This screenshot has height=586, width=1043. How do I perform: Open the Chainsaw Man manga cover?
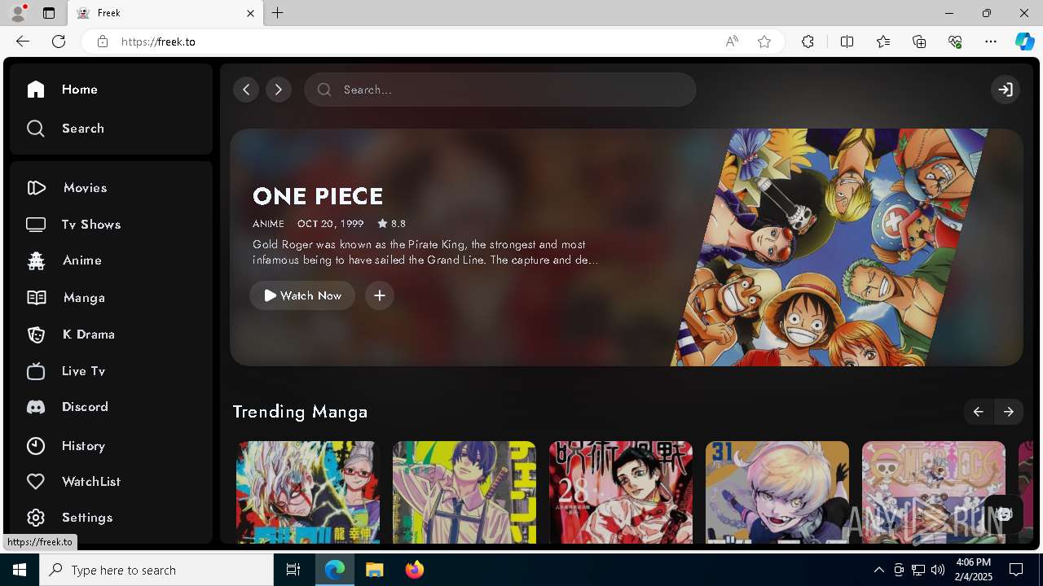tap(464, 492)
